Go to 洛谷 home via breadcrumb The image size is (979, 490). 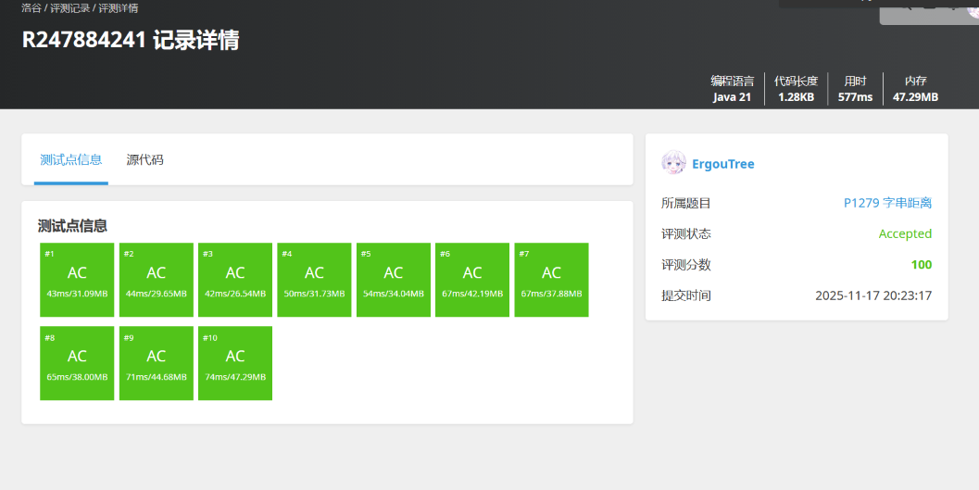[x=31, y=8]
